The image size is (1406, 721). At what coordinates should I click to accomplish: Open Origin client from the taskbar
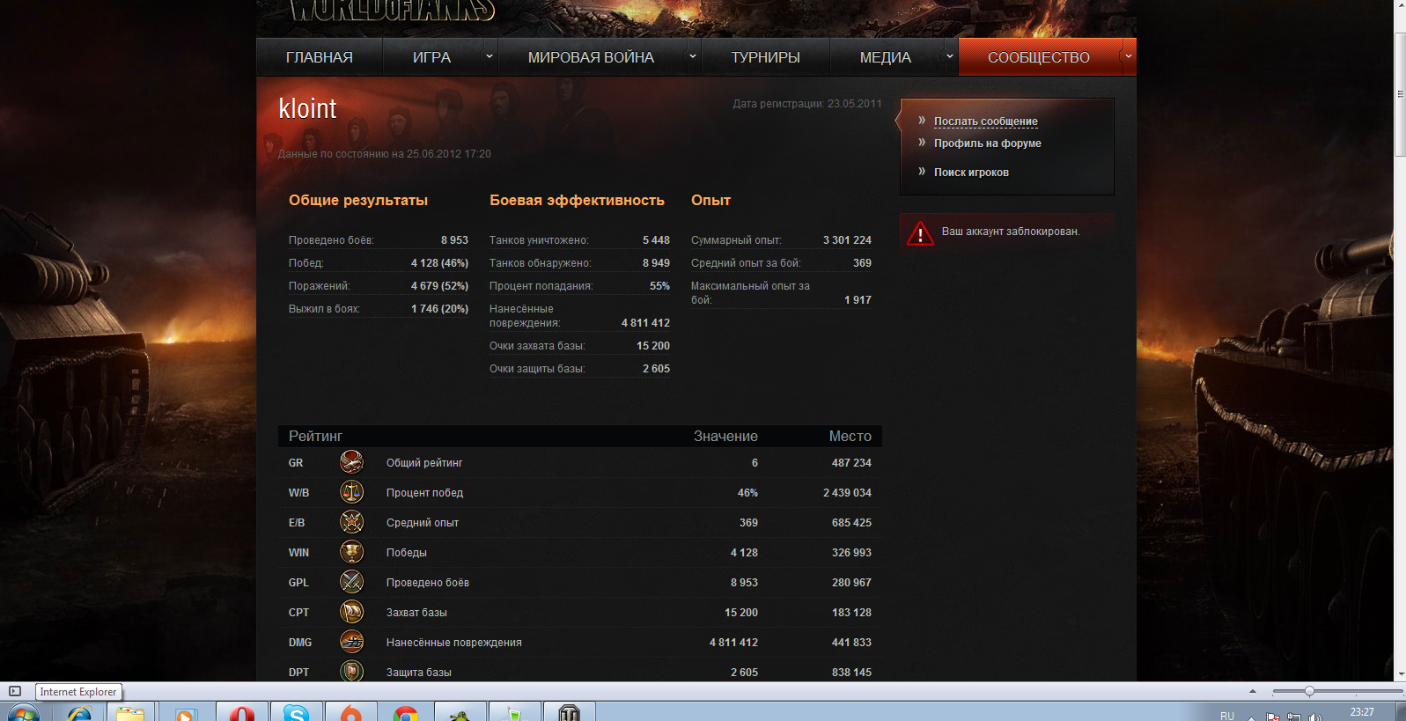pos(350,712)
